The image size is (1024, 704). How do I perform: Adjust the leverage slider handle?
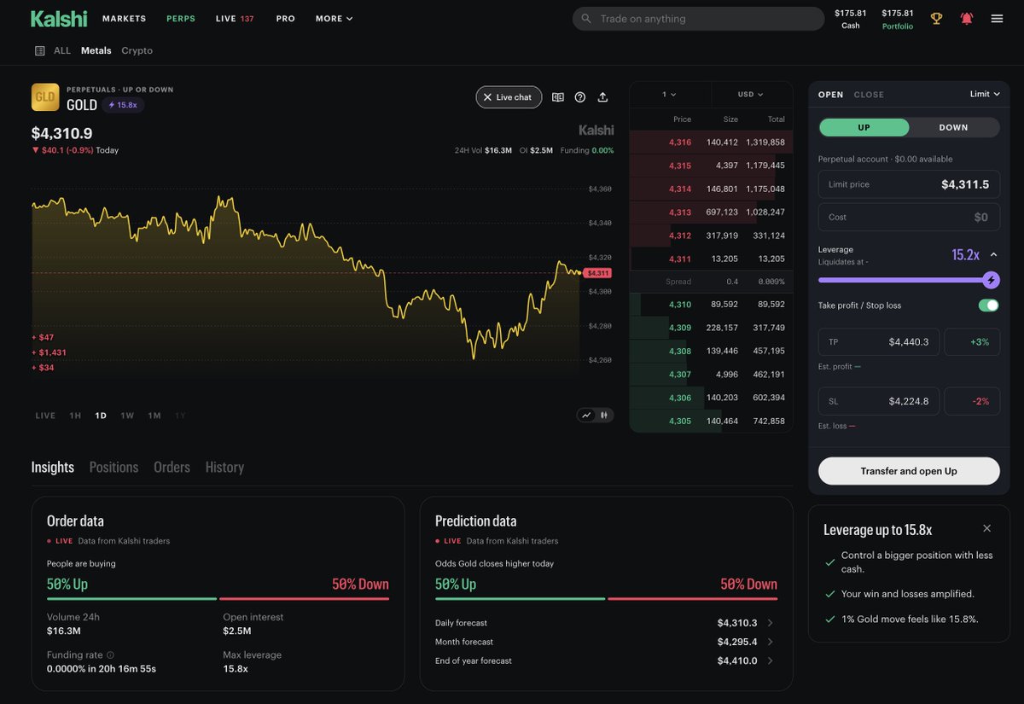point(991,280)
